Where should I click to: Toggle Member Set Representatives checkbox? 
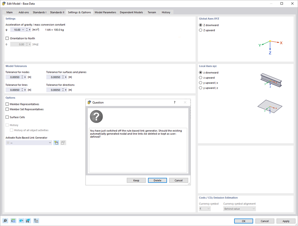click(7, 109)
